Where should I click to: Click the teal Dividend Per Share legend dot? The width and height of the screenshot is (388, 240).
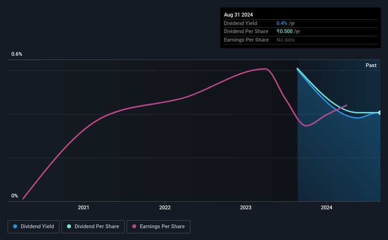pyautogui.click(x=69, y=226)
